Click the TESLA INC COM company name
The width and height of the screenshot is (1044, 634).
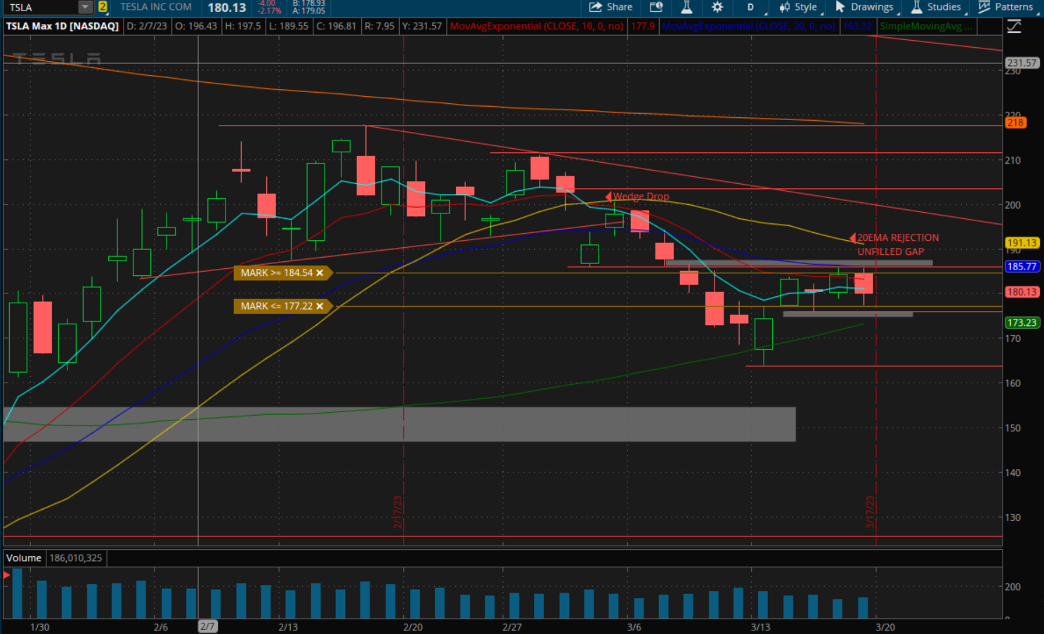coord(156,7)
